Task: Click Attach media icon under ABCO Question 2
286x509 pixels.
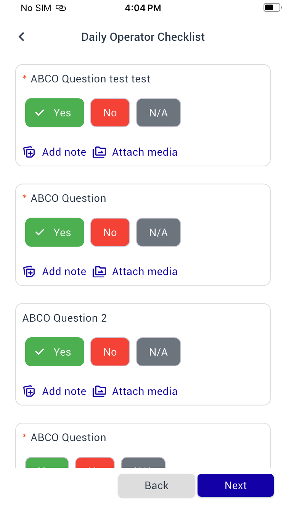Action: tap(99, 391)
